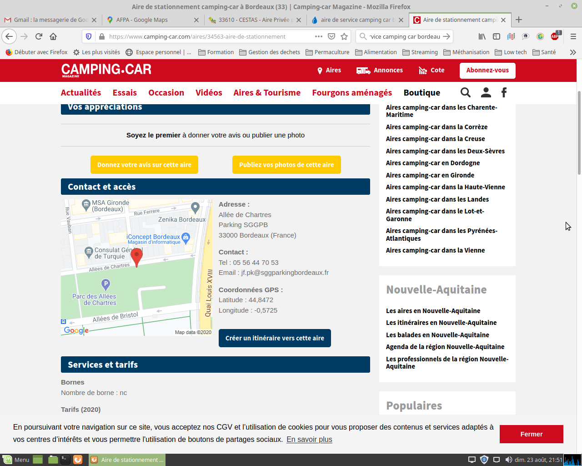The image size is (582, 466).
Task: Click the site search magnifier icon
Action: (465, 92)
